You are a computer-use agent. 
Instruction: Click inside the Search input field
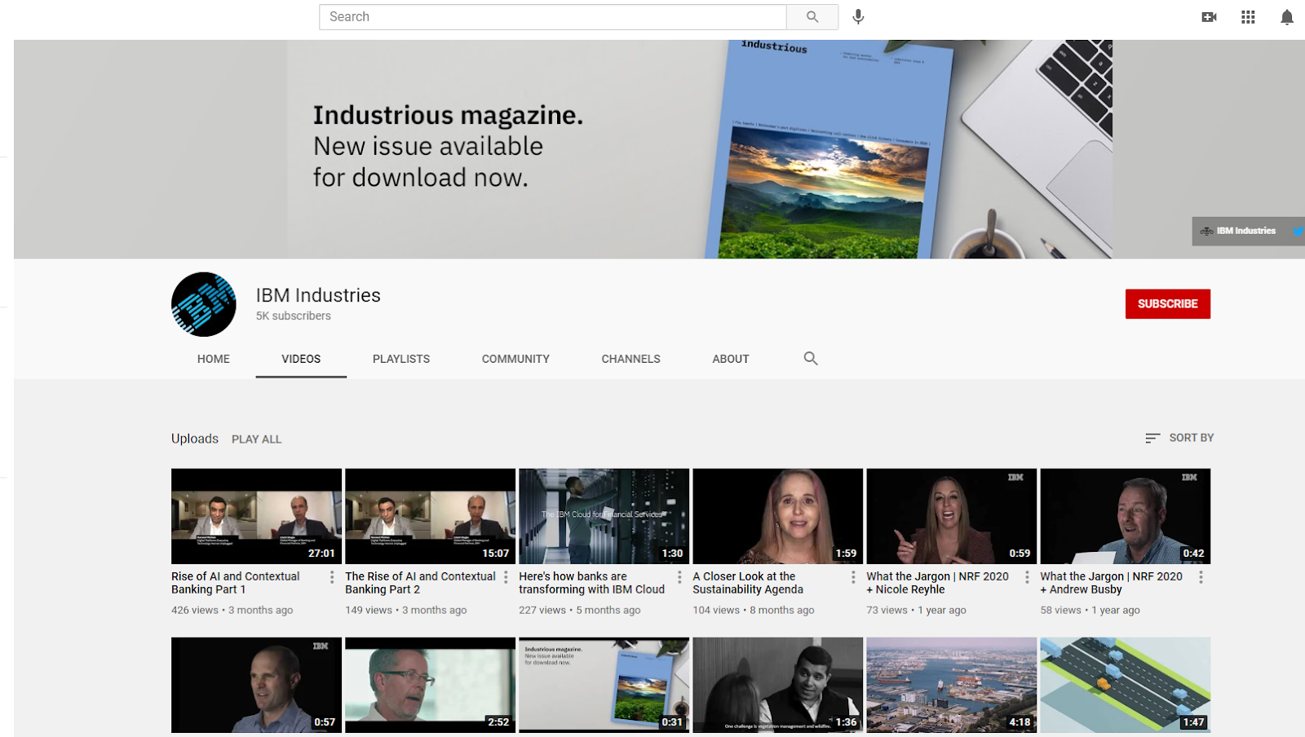(552, 17)
